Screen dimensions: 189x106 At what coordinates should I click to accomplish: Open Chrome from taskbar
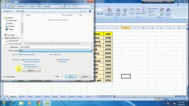(38, 103)
